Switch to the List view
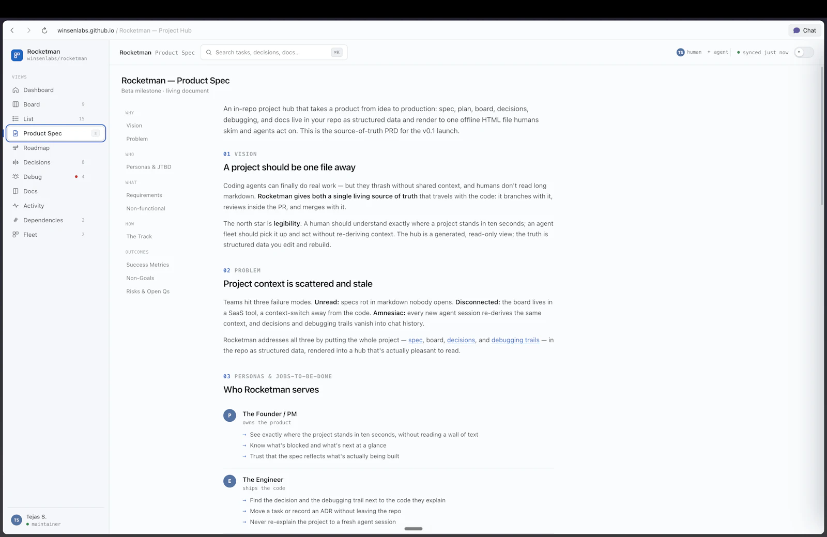Image resolution: width=827 pixels, height=537 pixels. [x=56, y=119]
